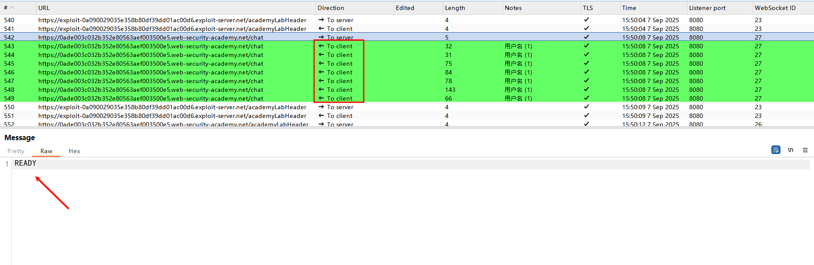The image size is (814, 265).
Task: Click the Notes cell in row 544
Action: click(x=518, y=55)
